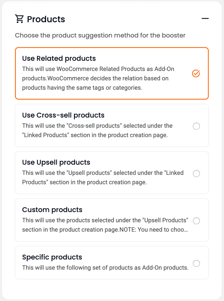Click the Upsell products description text
Image resolution: width=224 pixels, height=301 pixels.
[x=103, y=178]
